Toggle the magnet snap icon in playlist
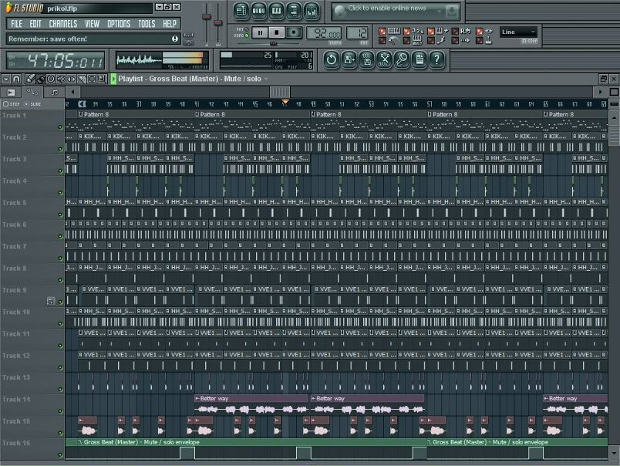The width and height of the screenshot is (620, 466). pyautogui.click(x=17, y=79)
